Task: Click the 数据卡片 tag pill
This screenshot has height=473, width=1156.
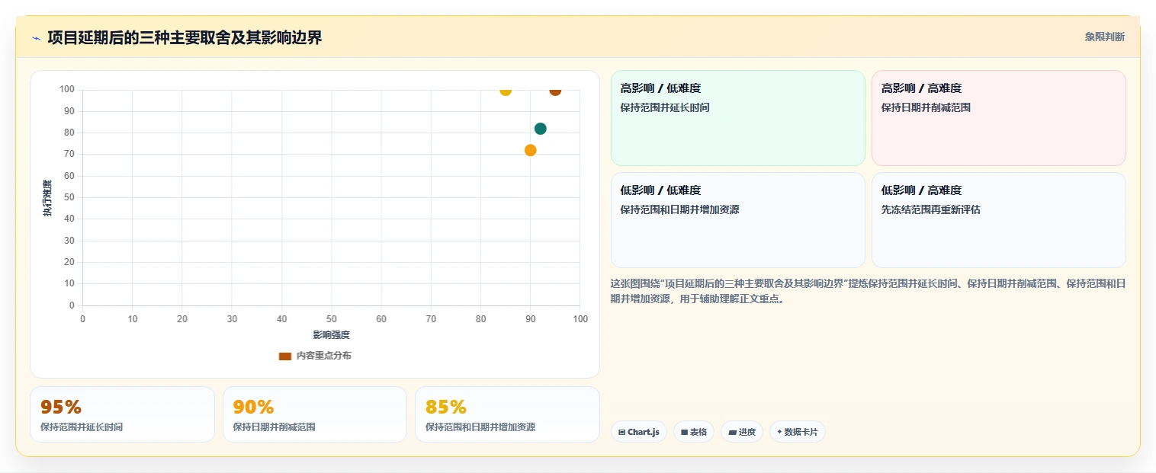Action: click(x=798, y=432)
